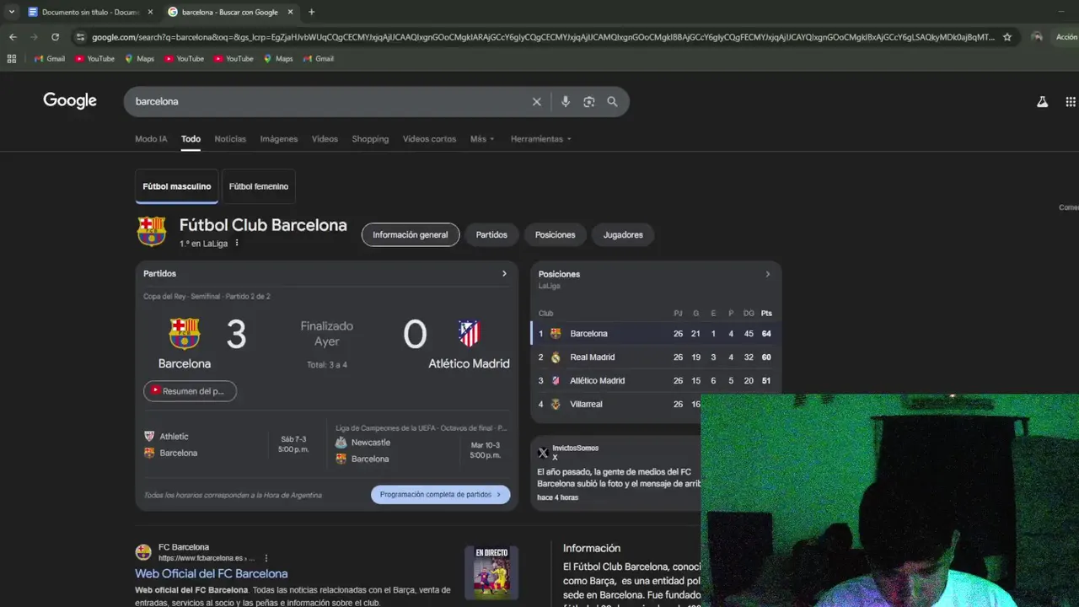Select Barcelona row in standings table
The width and height of the screenshot is (1079, 607).
point(656,334)
